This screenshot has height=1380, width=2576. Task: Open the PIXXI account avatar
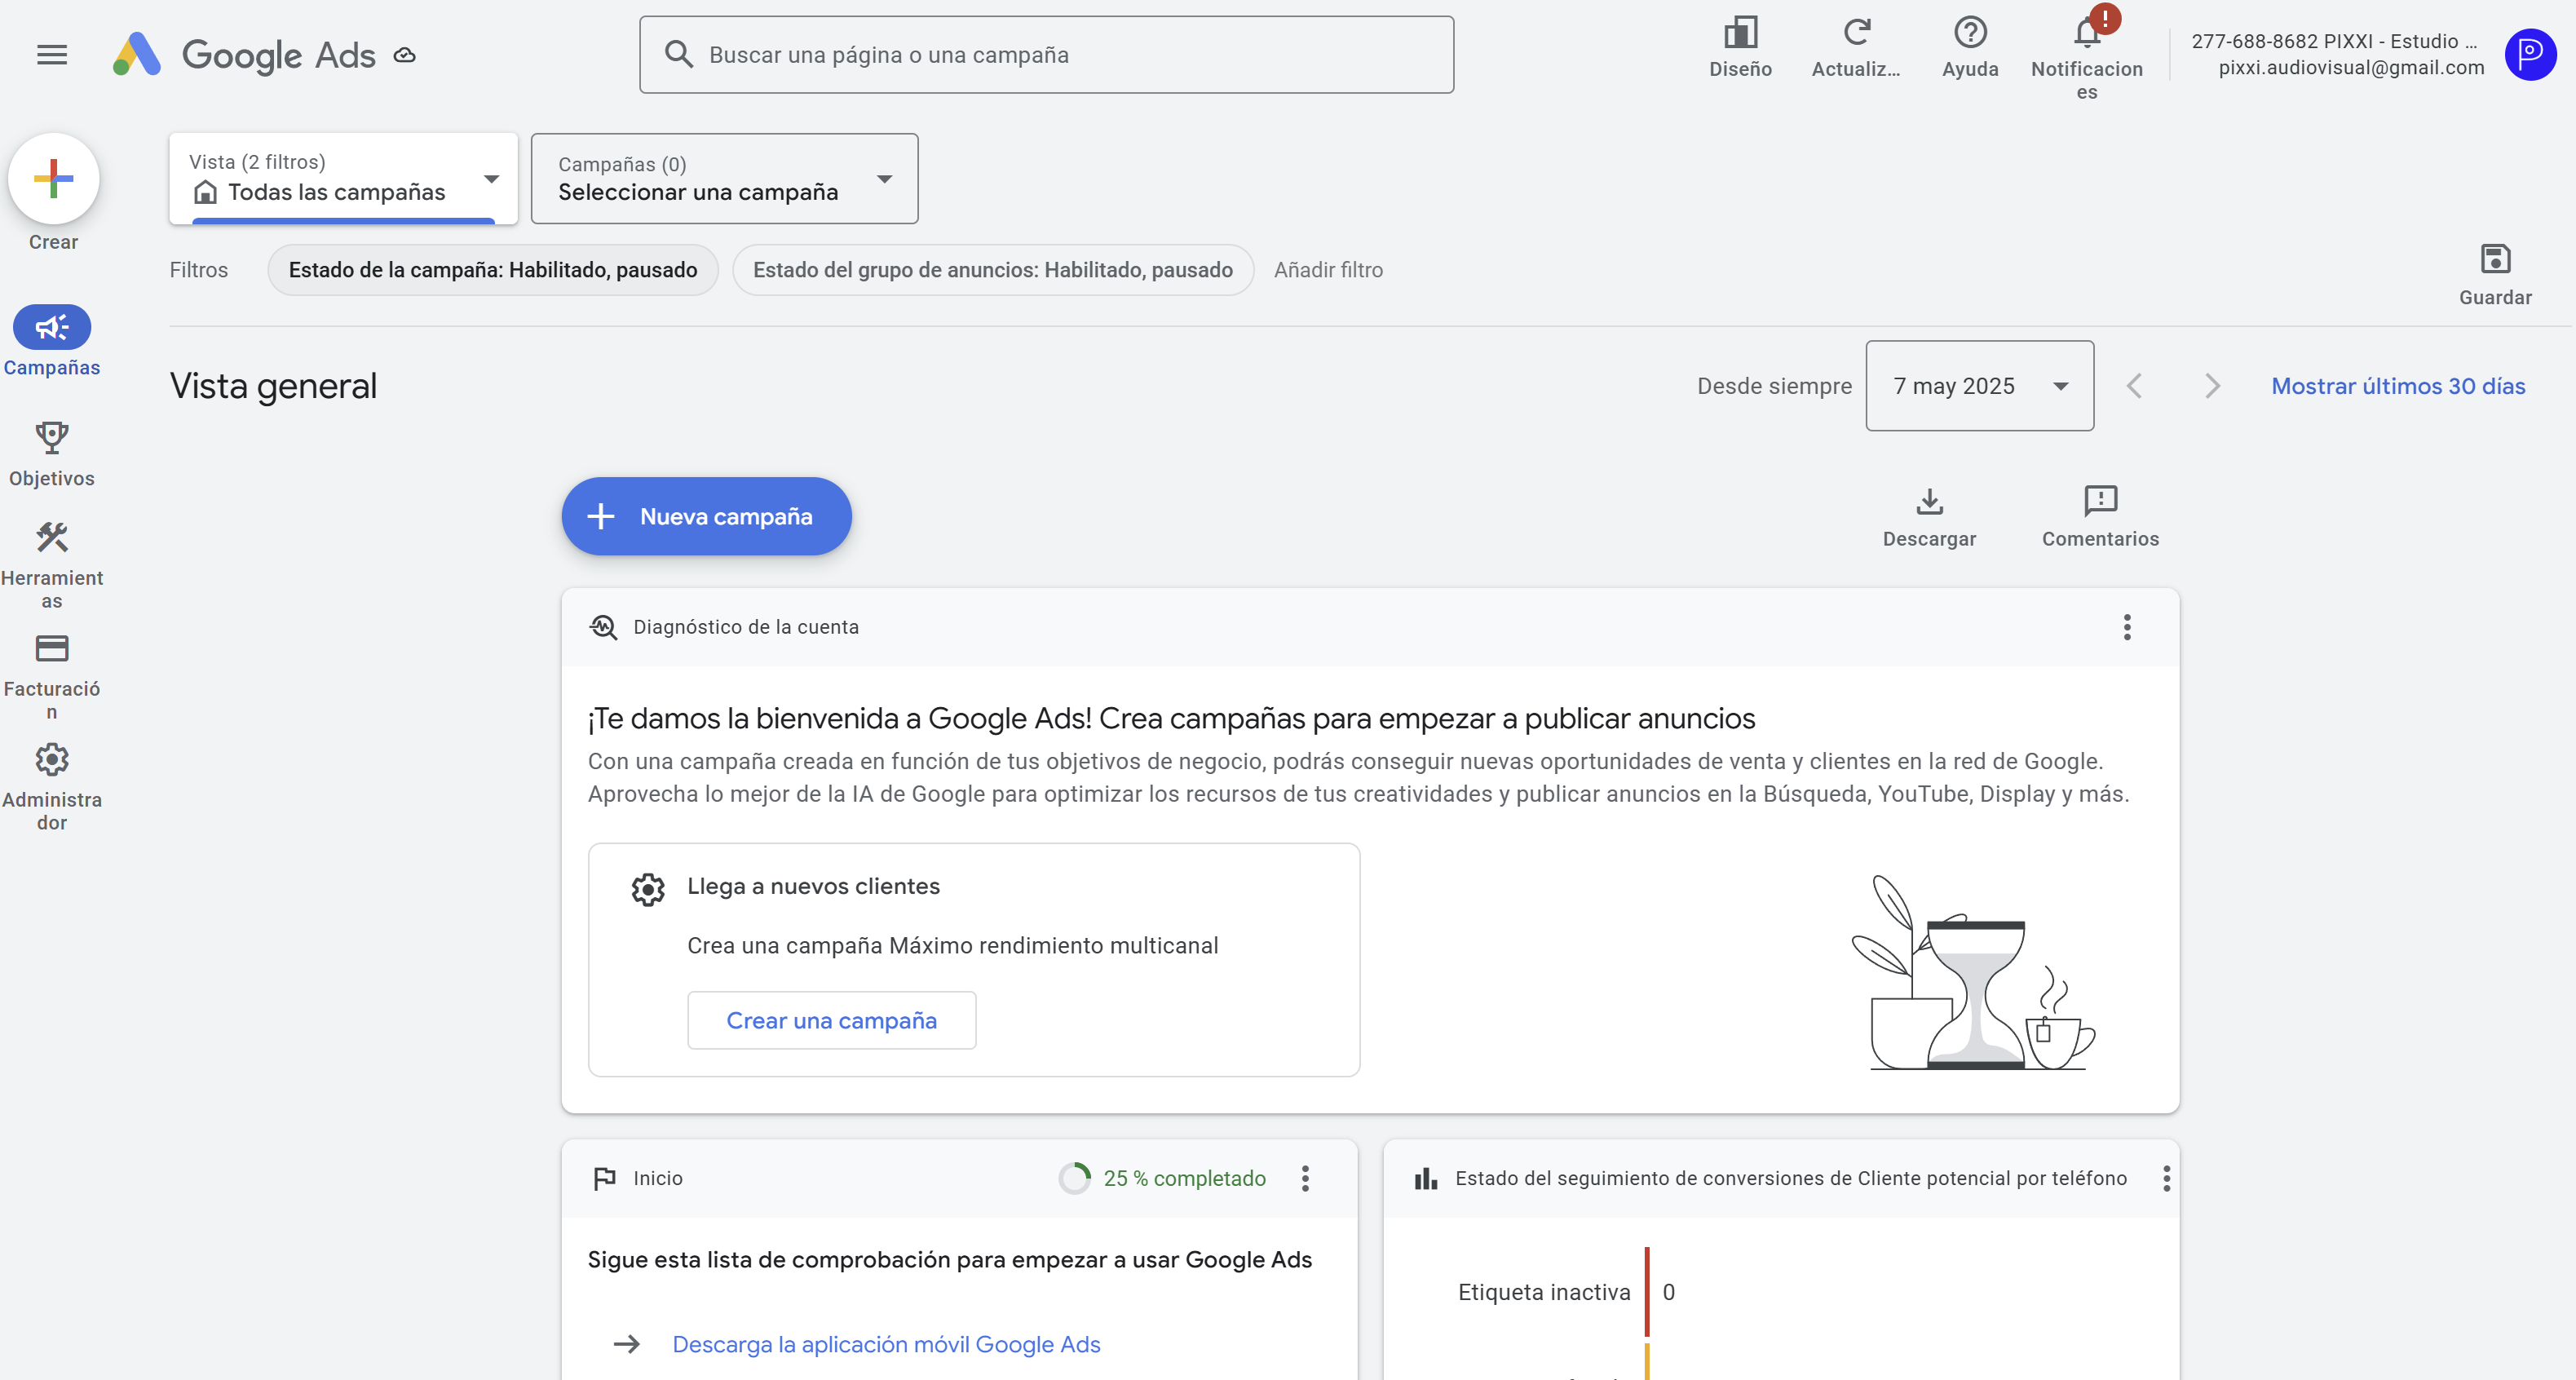coord(2530,54)
